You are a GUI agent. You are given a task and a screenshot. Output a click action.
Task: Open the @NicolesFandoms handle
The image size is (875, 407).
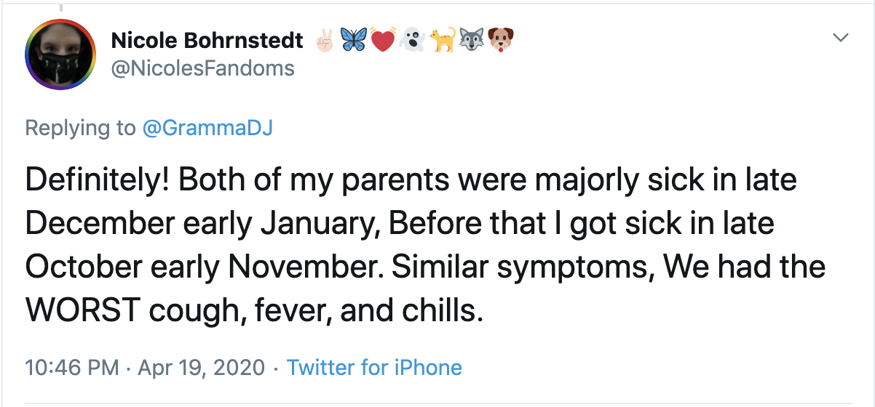(202, 68)
